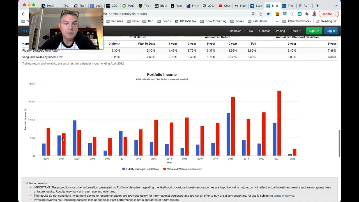Viewport: 359px width, 202px height.
Task: Expand the tab search chevron
Action: (335, 6)
